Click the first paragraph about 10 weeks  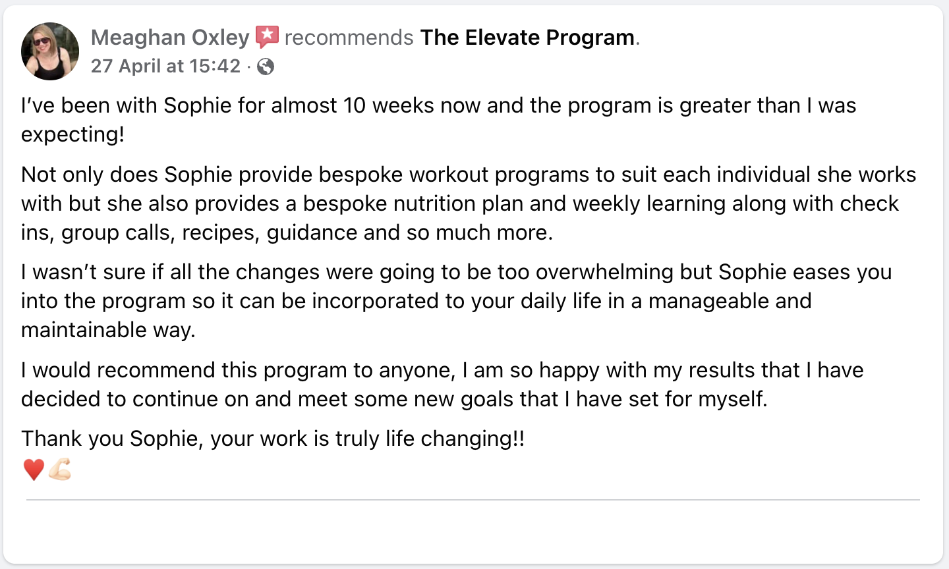tap(438, 120)
